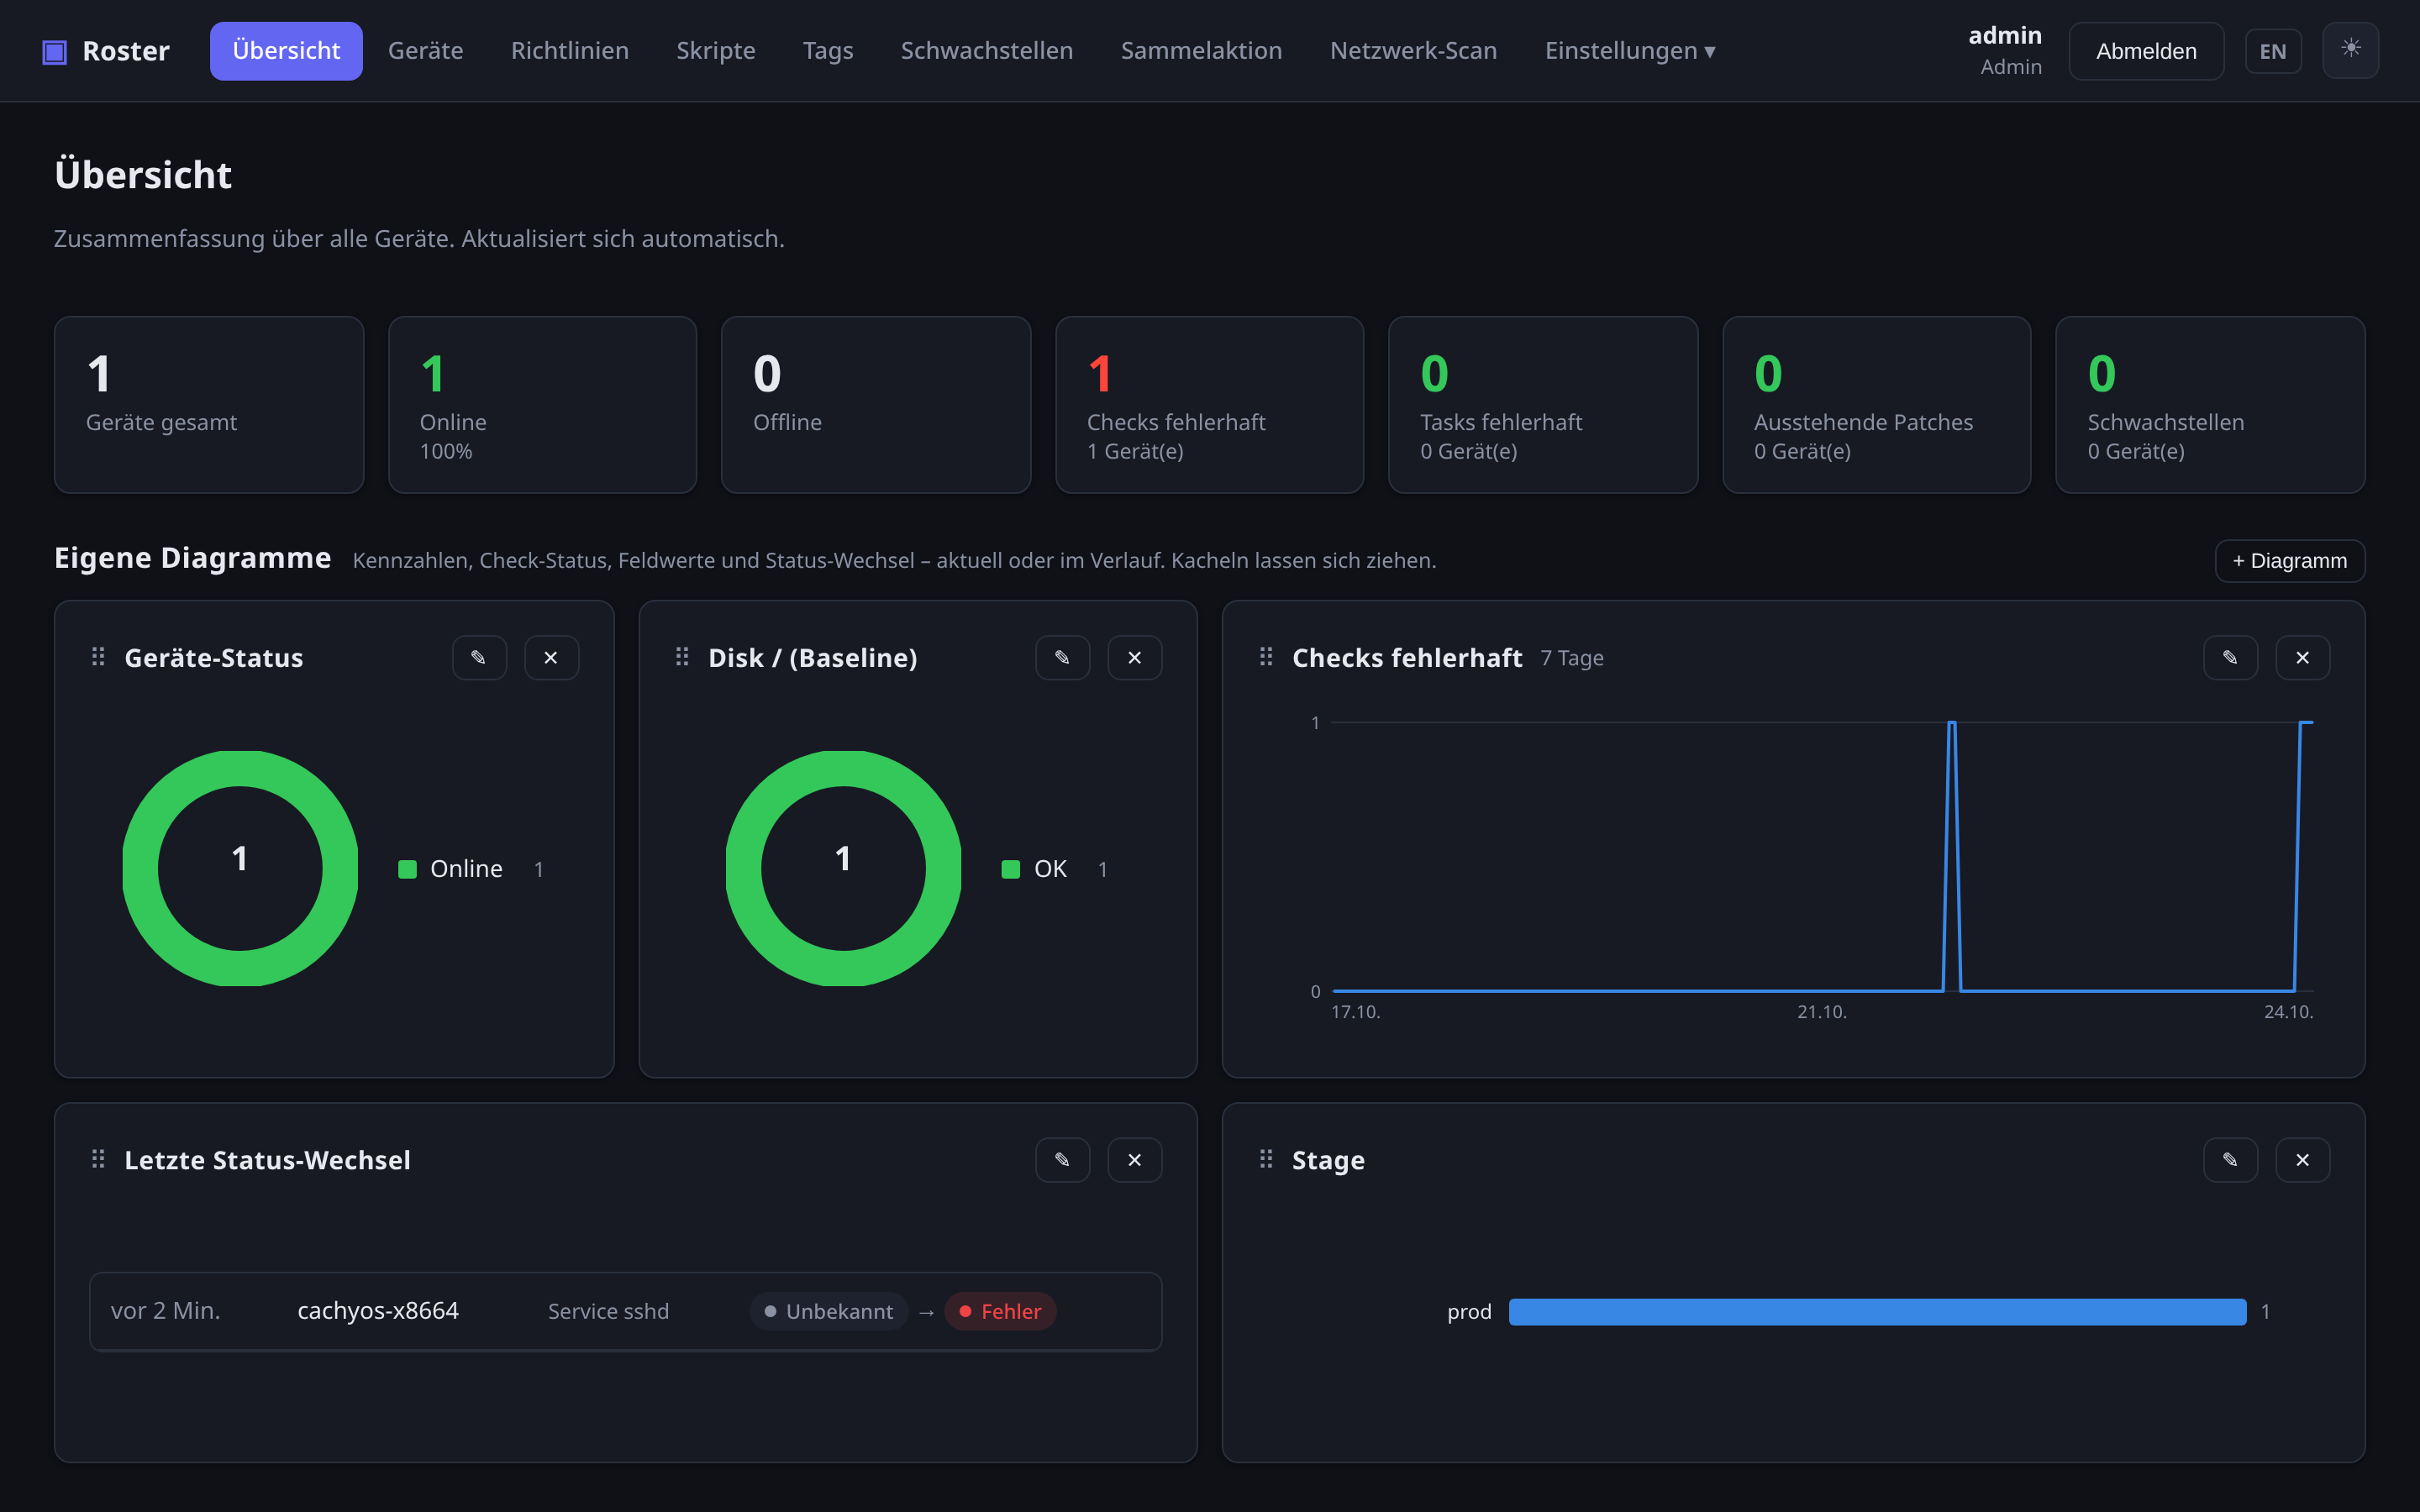Edit the Disk / (Baseline) chart
The image size is (2420, 1512).
pyautogui.click(x=1062, y=657)
